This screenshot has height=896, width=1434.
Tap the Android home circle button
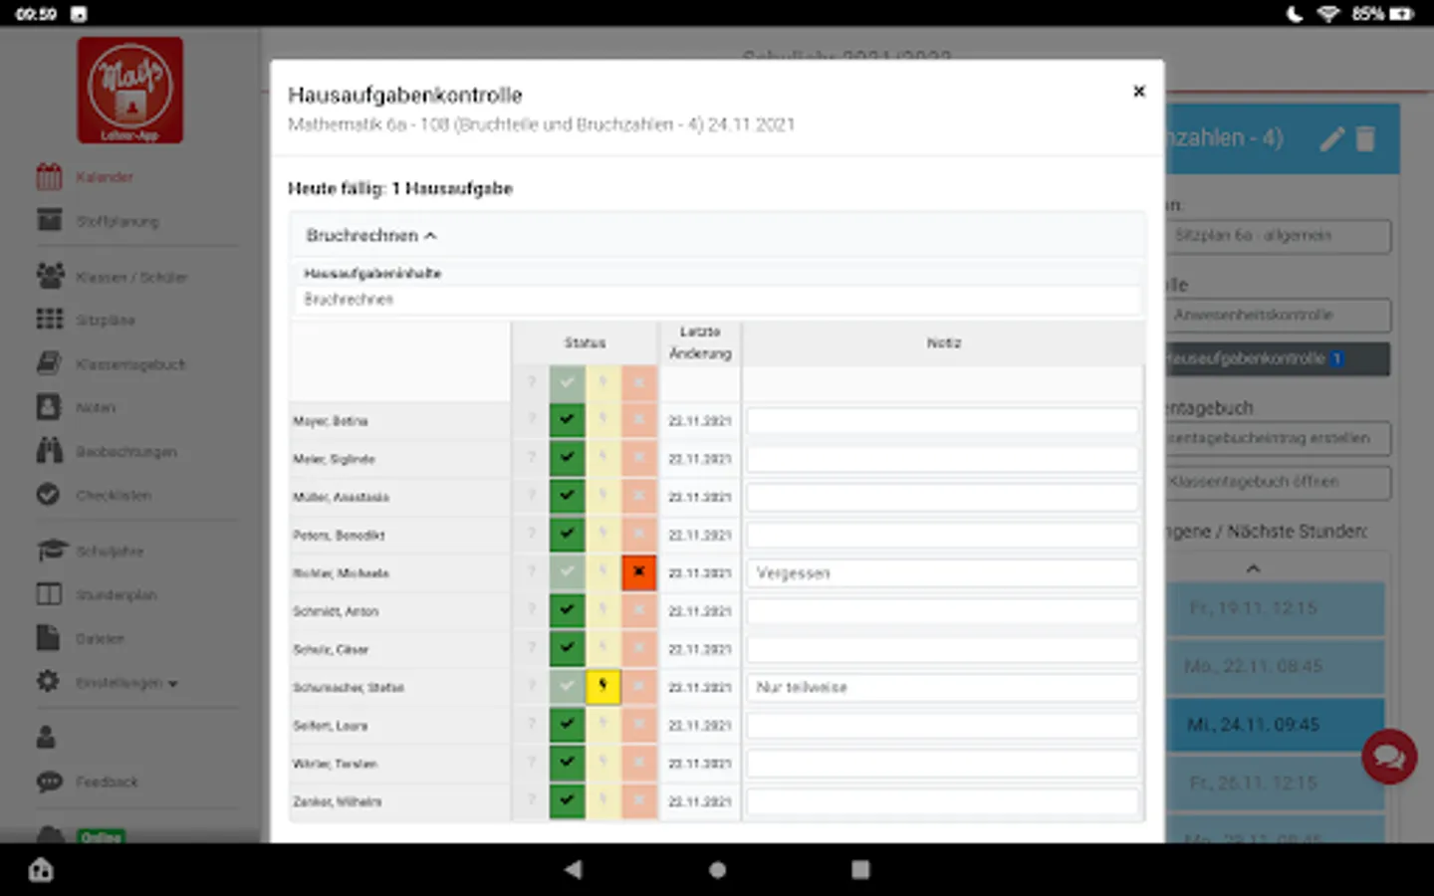coord(717,870)
